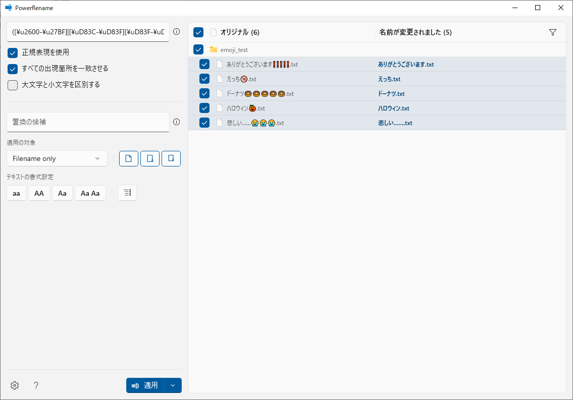
Task: Click renamed ドーナツ.txt preview
Action: pyautogui.click(x=391, y=94)
